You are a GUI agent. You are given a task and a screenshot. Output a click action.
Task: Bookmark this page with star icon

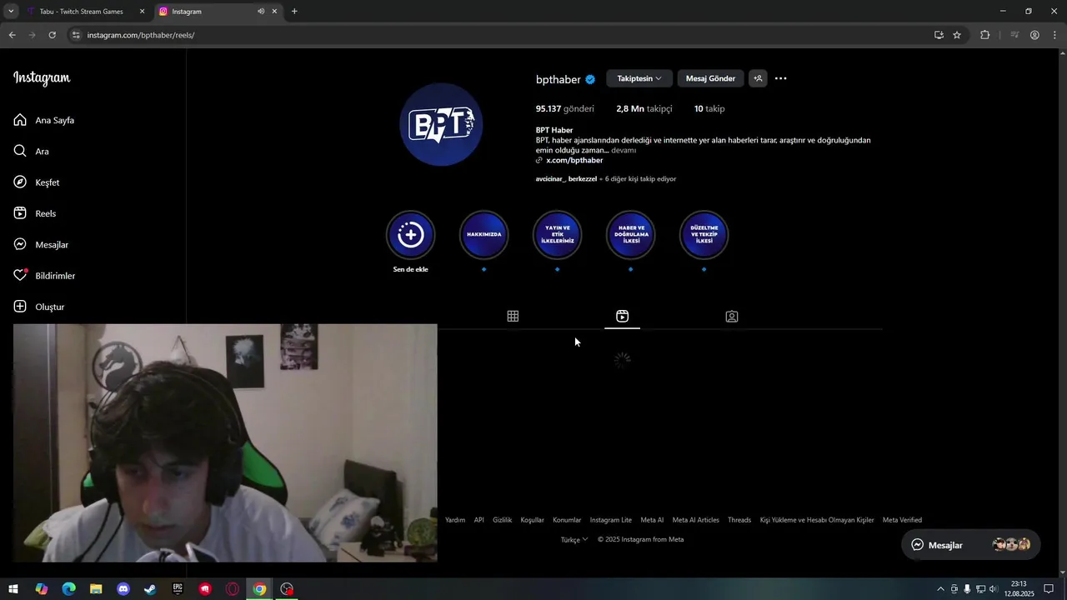click(957, 35)
